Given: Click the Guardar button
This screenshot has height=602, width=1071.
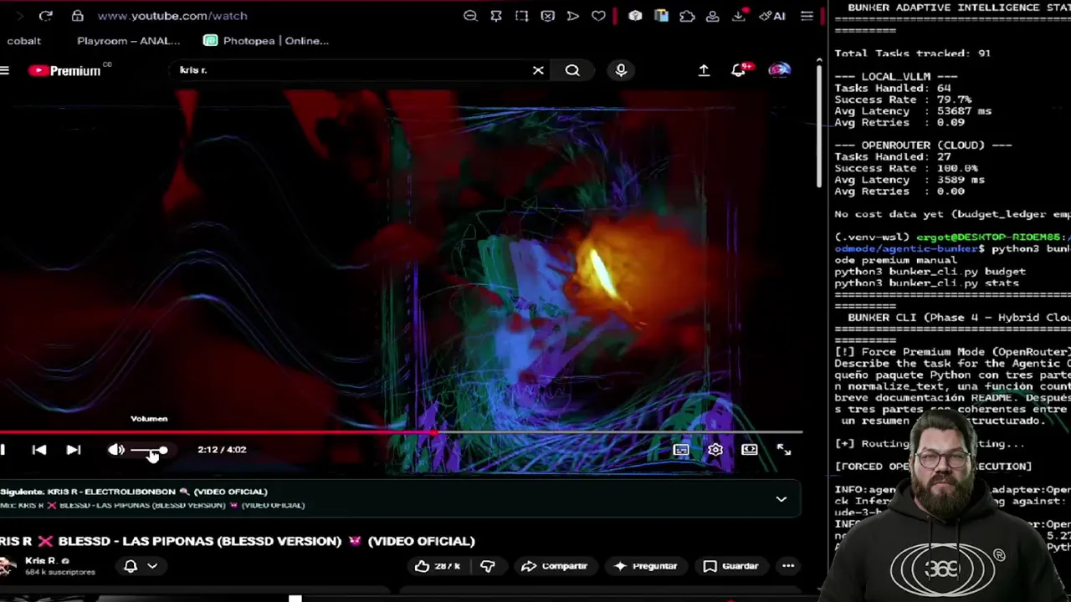Looking at the screenshot, I should (x=730, y=566).
